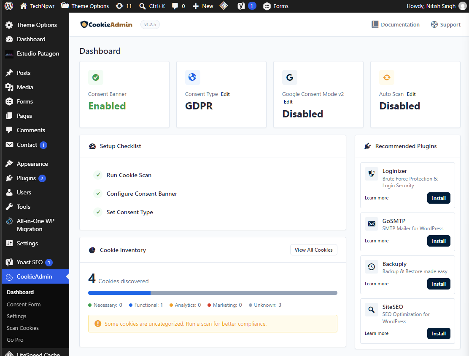
Task: Click the New content plus item
Action: [x=202, y=6]
